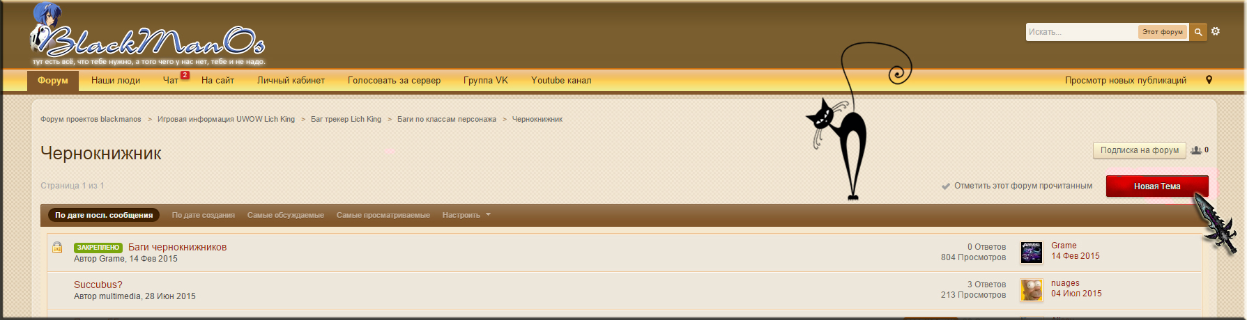Click the BlackManOs site logo
The height and width of the screenshot is (320, 1247).
[x=148, y=40]
